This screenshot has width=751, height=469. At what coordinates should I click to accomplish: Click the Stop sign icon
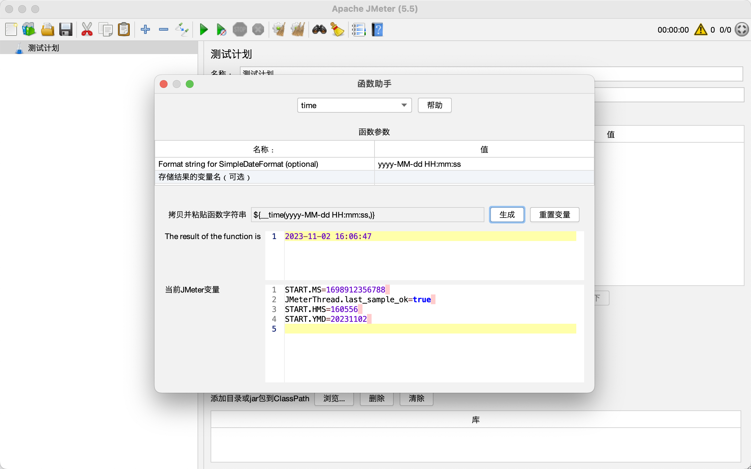tap(240, 30)
